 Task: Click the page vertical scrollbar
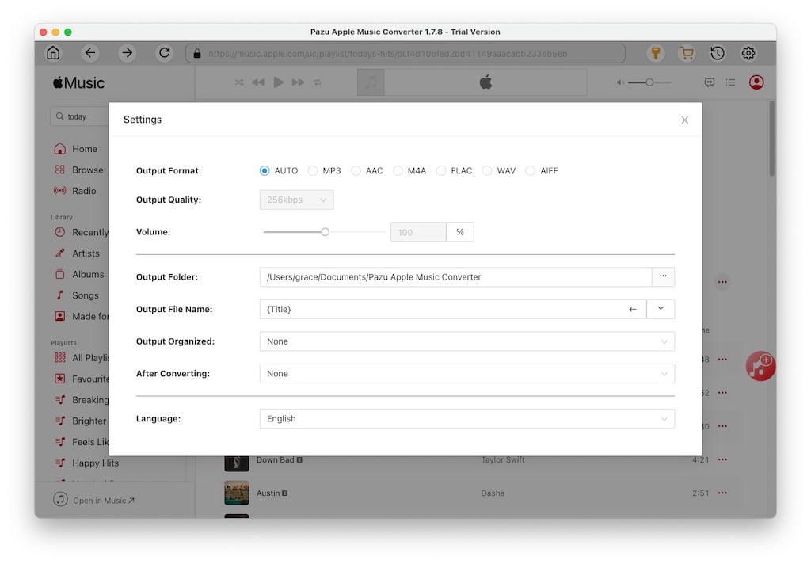[x=771, y=139]
